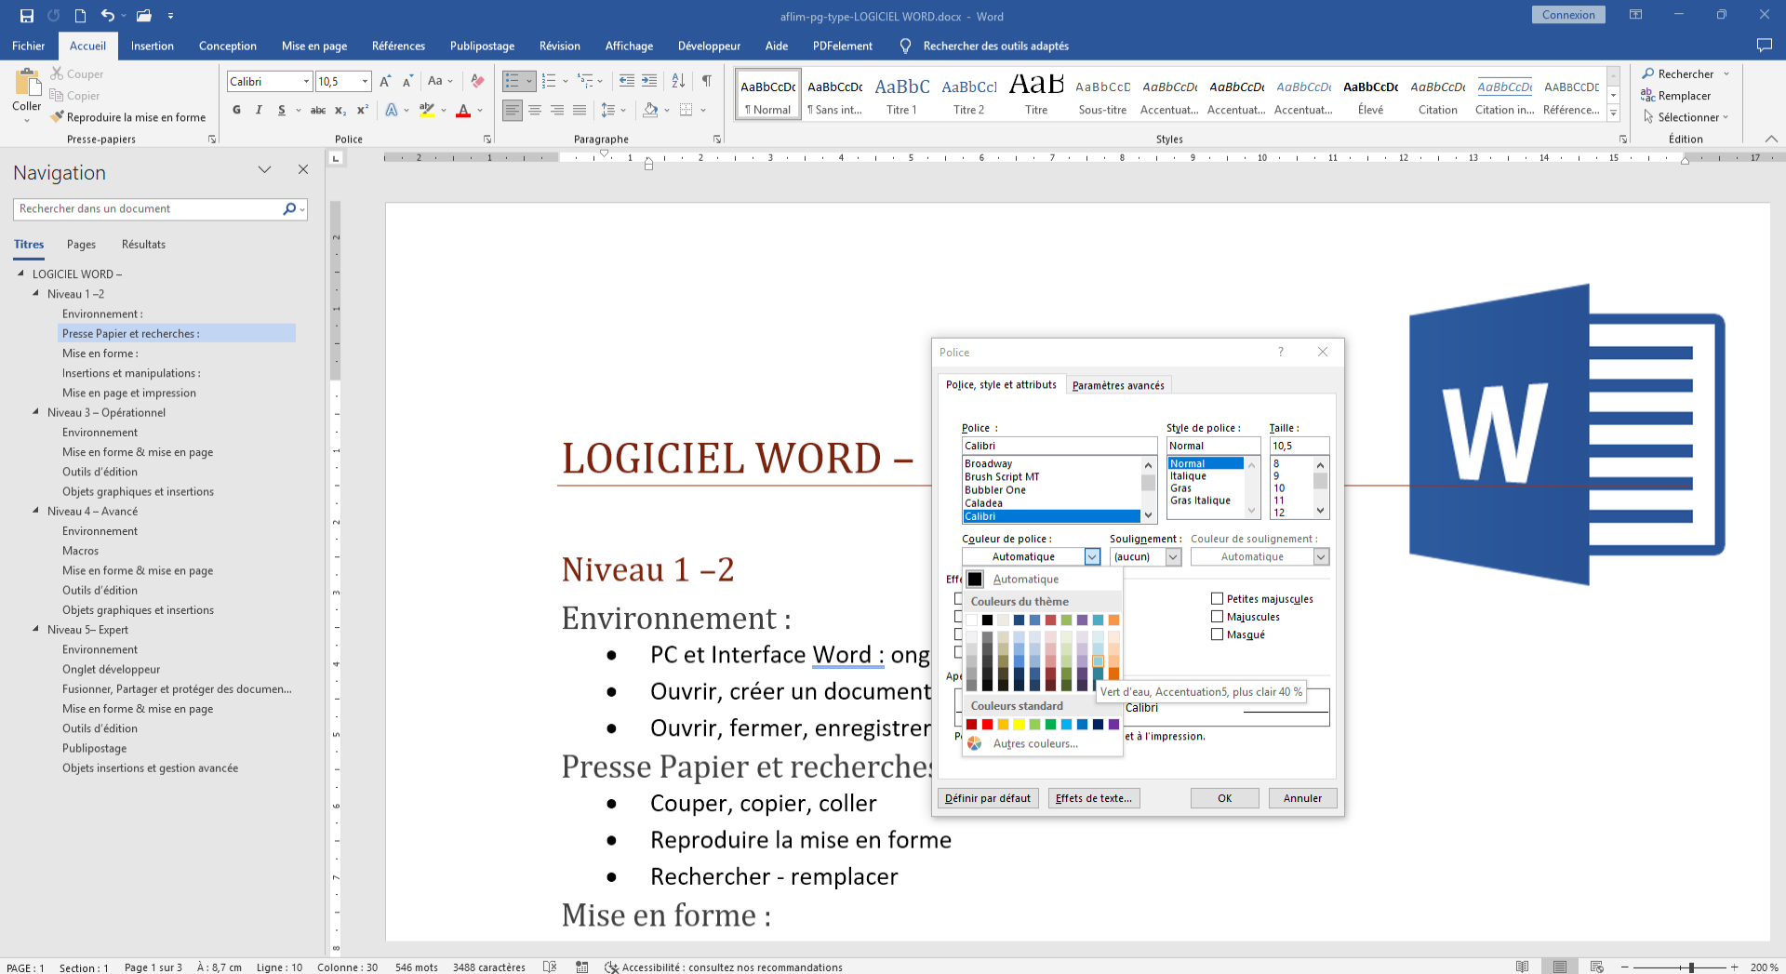Click the red font color icon in ribbon
Viewport: 1786px width, 974px height.
point(463,110)
